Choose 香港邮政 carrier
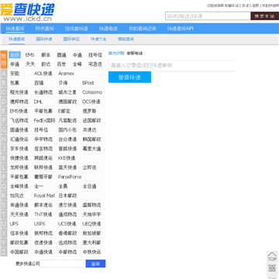 (x=67, y=233)
